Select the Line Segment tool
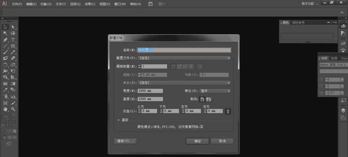348x157 pixels. [x=6, y=46]
